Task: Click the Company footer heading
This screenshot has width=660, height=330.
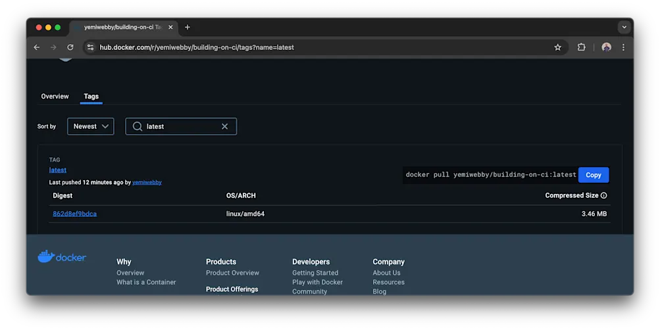Action: point(388,262)
